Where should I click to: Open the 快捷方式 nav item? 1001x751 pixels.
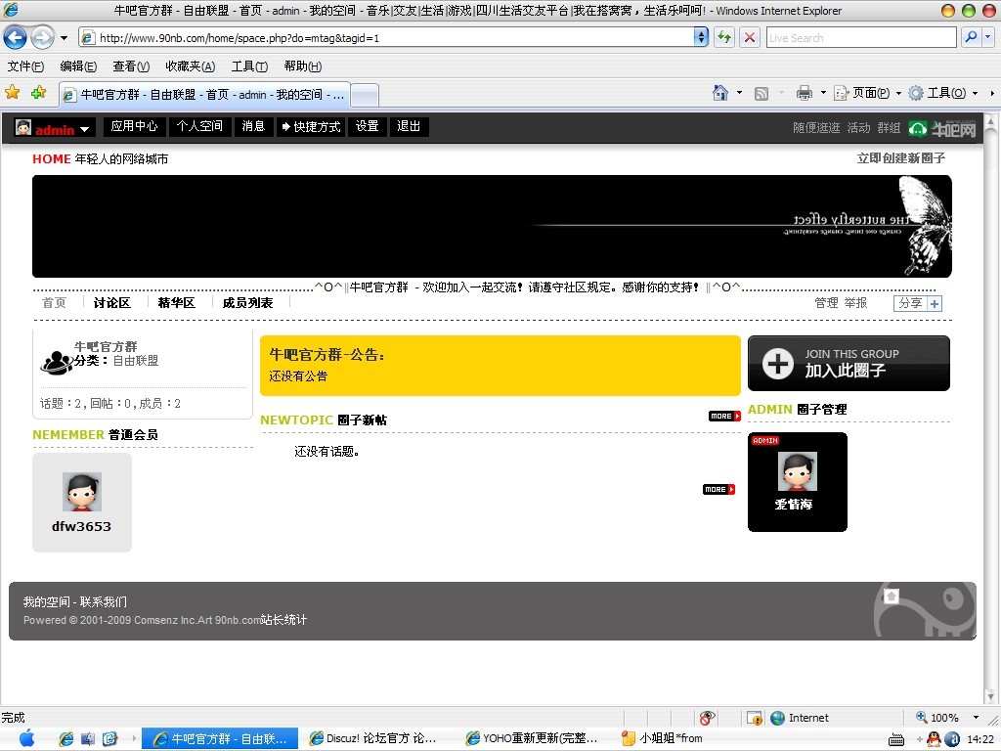[311, 126]
